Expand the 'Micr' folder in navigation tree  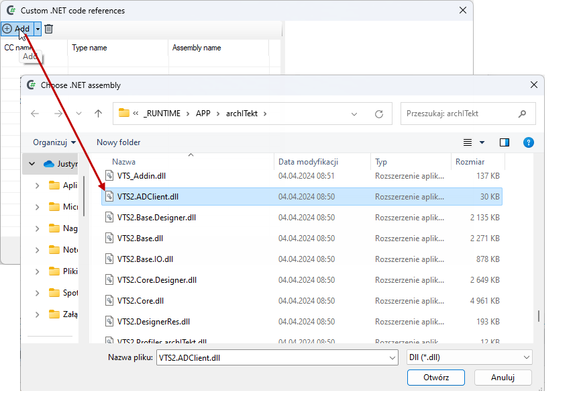tap(38, 207)
